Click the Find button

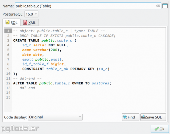[x=131, y=117]
